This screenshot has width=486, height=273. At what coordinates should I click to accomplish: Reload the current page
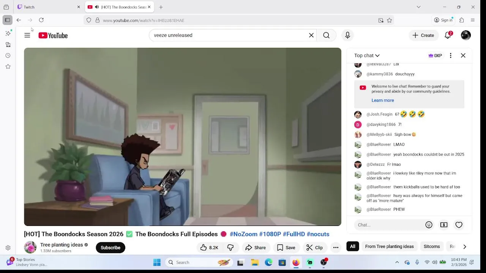[41, 20]
